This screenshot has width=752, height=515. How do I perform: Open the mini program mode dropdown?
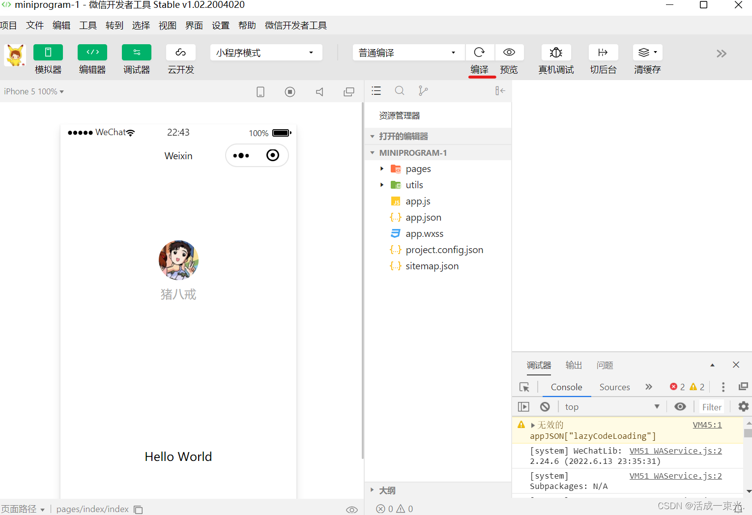[x=266, y=53]
